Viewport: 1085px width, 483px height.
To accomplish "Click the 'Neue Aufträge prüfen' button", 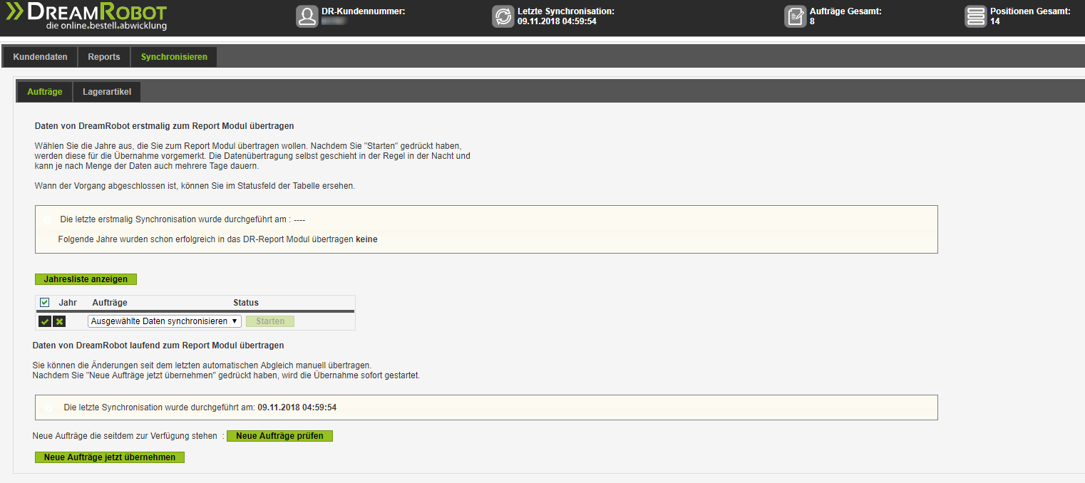I will pos(279,436).
